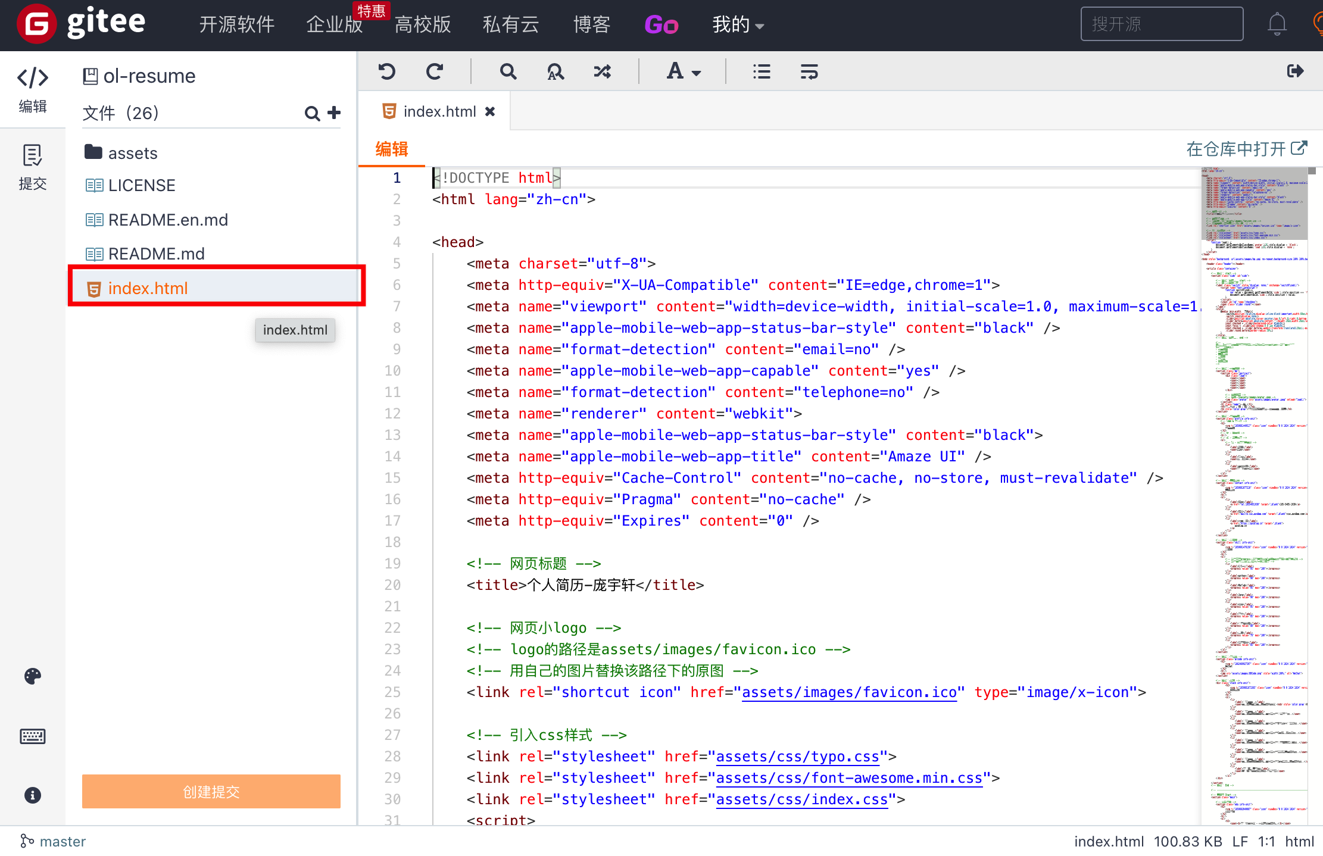Click the exit editor icon

click(x=1295, y=71)
